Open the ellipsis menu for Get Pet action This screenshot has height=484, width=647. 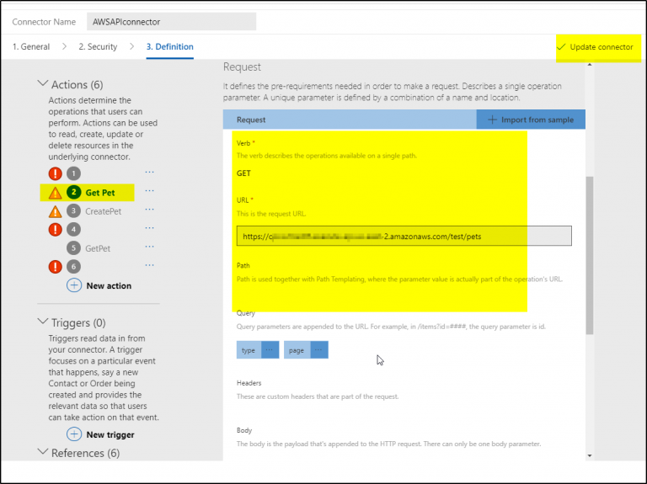(x=150, y=192)
